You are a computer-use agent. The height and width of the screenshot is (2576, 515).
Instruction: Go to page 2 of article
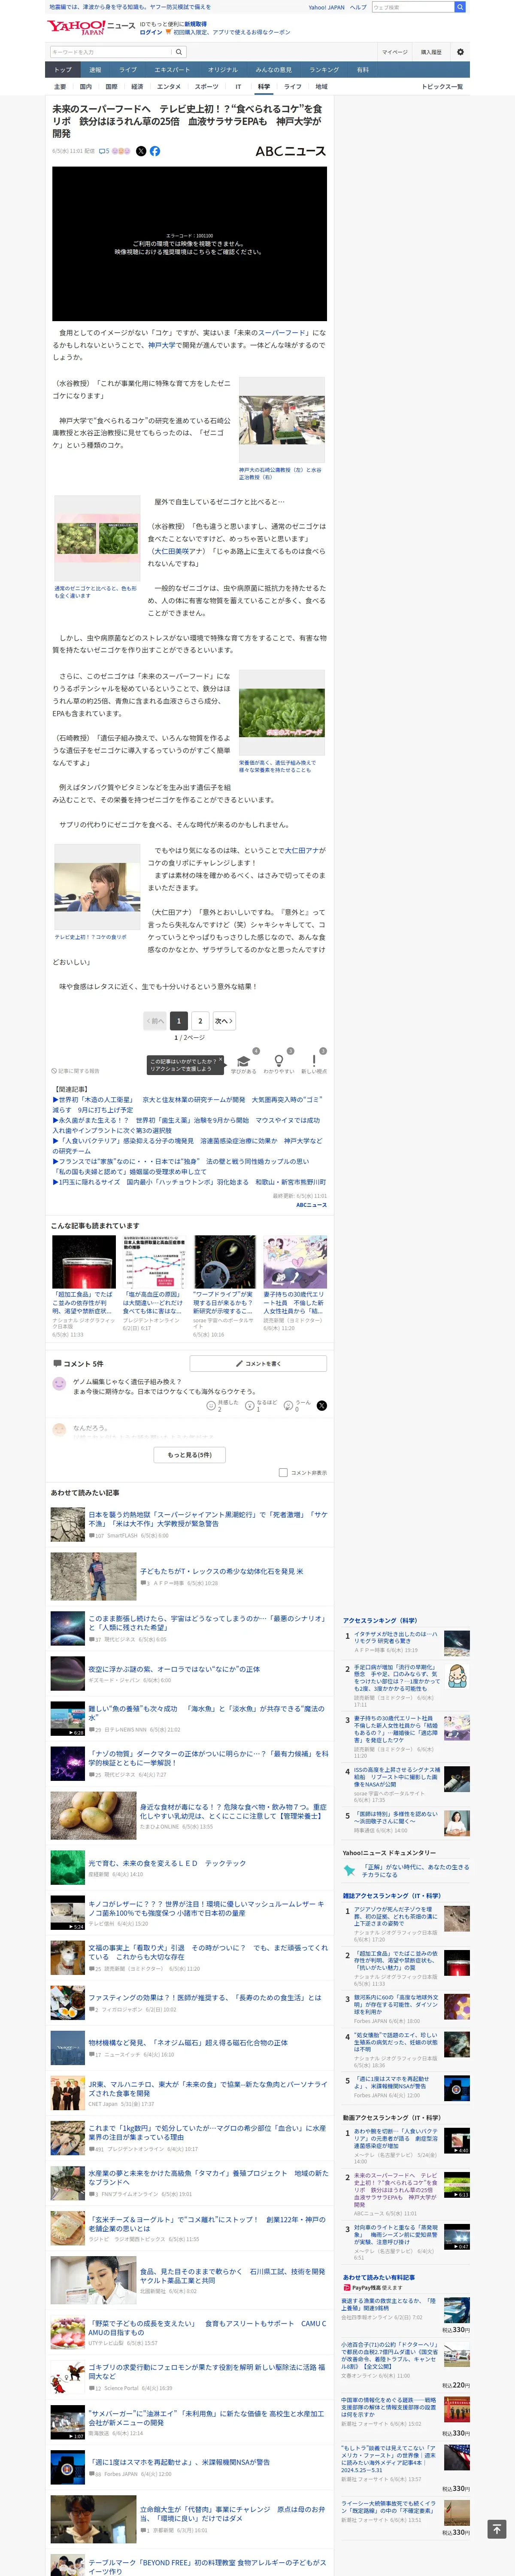tap(200, 1021)
